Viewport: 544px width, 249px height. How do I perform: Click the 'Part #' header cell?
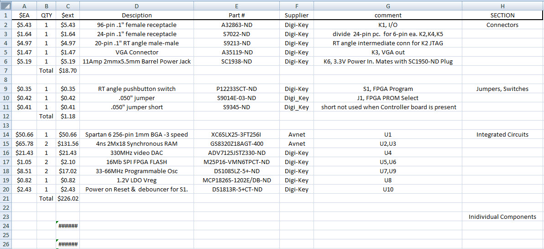[236, 16]
